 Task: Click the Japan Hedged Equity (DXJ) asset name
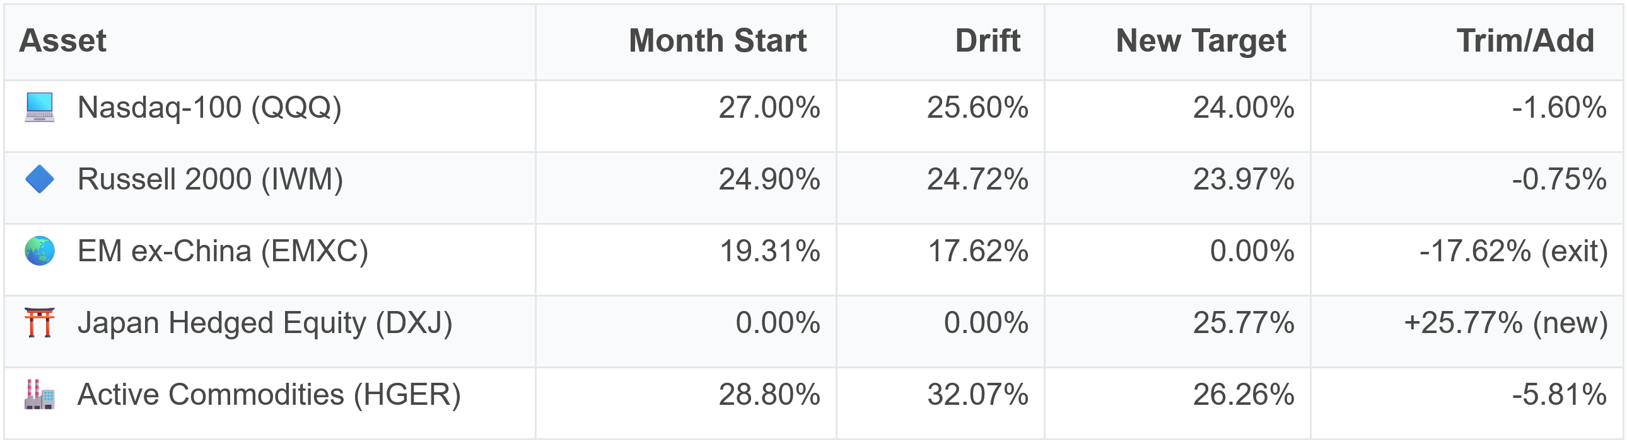pos(265,323)
